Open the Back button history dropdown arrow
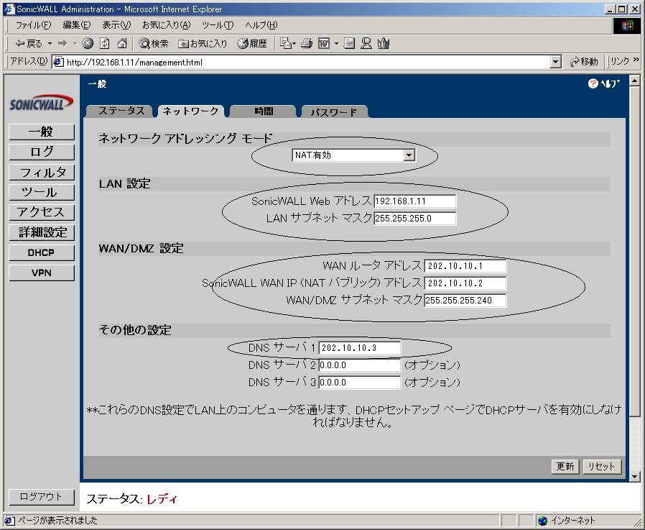 [50, 43]
